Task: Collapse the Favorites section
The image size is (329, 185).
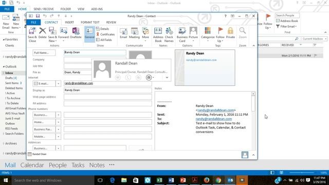Action: [4, 40]
